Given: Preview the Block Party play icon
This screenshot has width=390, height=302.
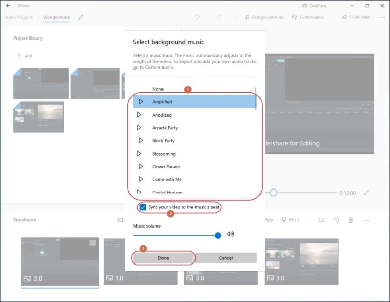Looking at the screenshot, I should click(x=141, y=140).
